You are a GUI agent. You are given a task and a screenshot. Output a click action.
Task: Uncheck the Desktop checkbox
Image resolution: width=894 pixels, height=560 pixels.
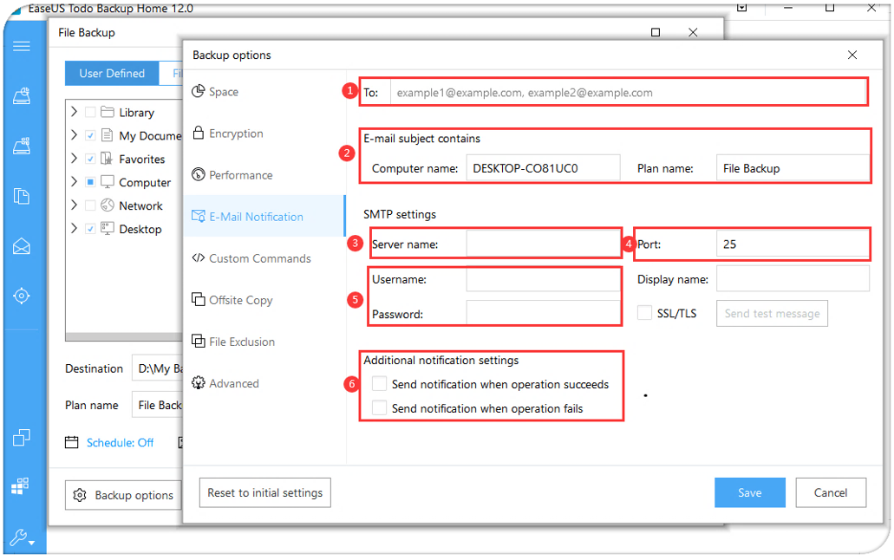pos(90,229)
